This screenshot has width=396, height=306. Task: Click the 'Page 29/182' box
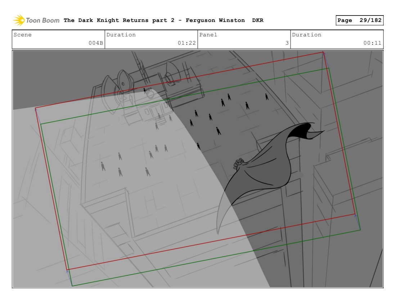coord(359,20)
